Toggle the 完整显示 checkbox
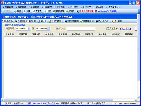The image size is (141, 106). coord(107,29)
